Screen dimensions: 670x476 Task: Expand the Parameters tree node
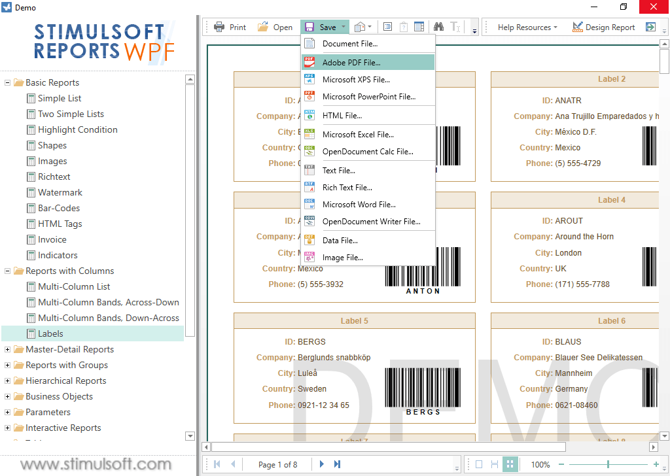7,412
